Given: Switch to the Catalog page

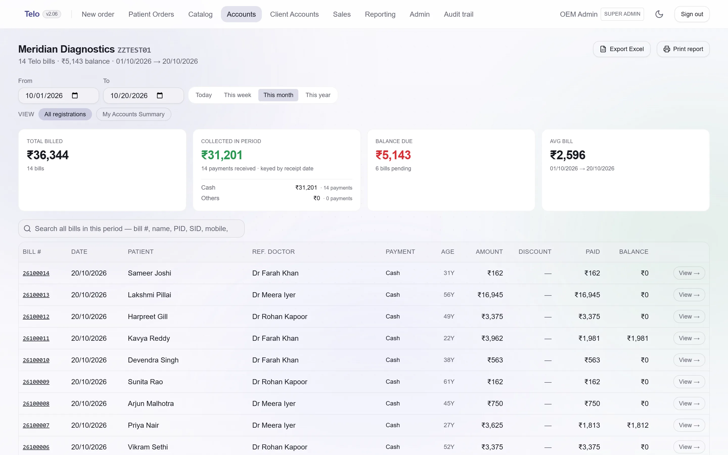Looking at the screenshot, I should tap(200, 14).
